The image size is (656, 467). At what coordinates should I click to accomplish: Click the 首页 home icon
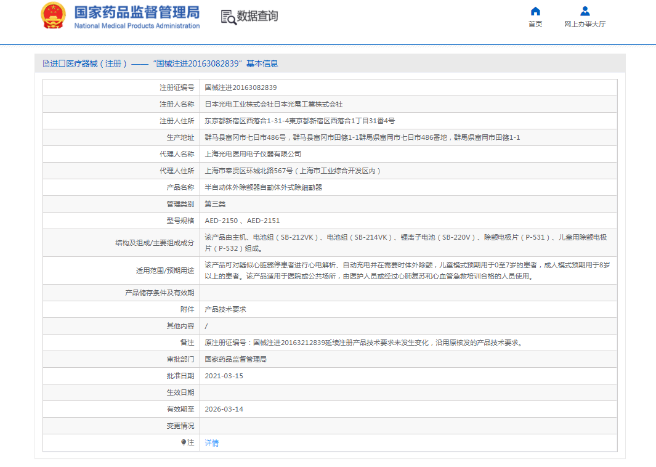[x=535, y=10]
